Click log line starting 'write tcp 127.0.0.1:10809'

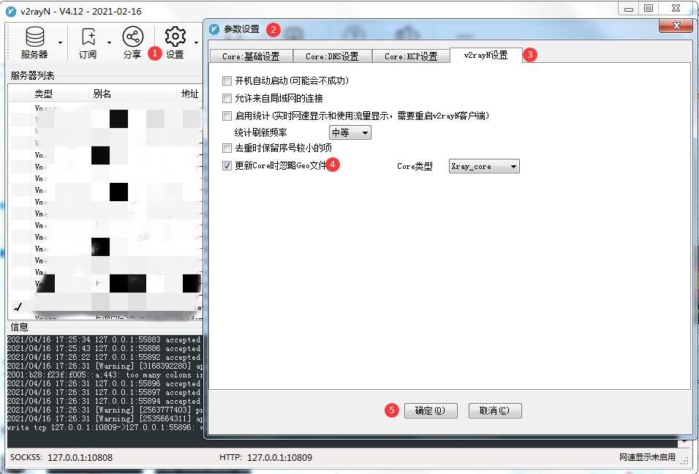pos(104,427)
